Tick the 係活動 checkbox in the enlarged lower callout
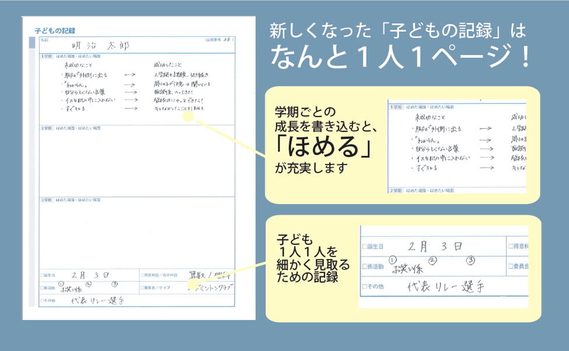 pos(365,266)
